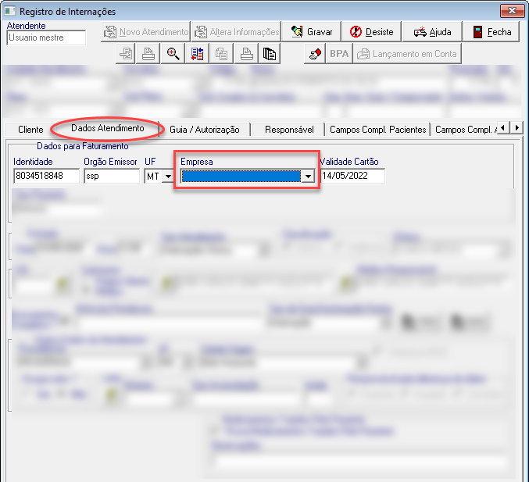Click the Registro de Internações title icon
The image size is (529, 482).
(x=10, y=11)
